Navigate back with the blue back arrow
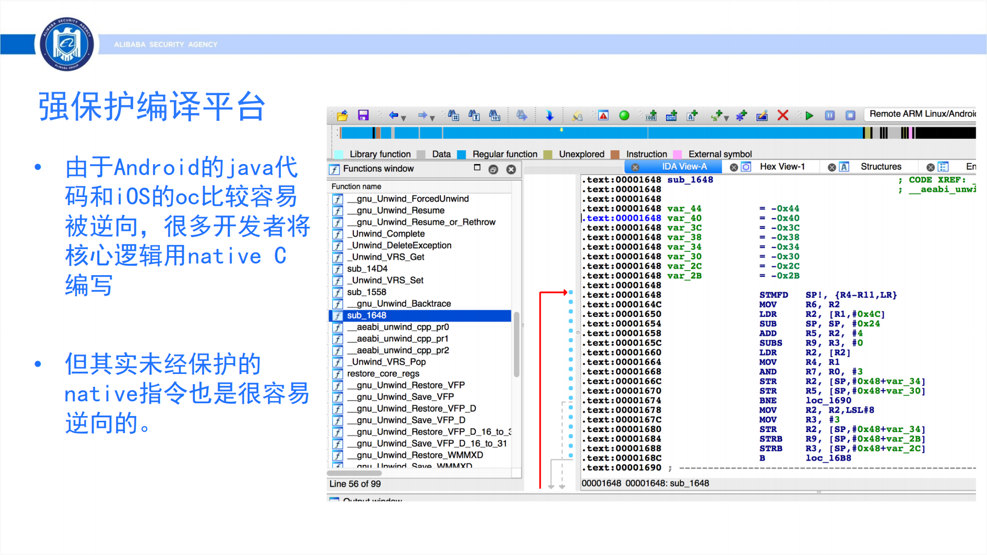 394,115
